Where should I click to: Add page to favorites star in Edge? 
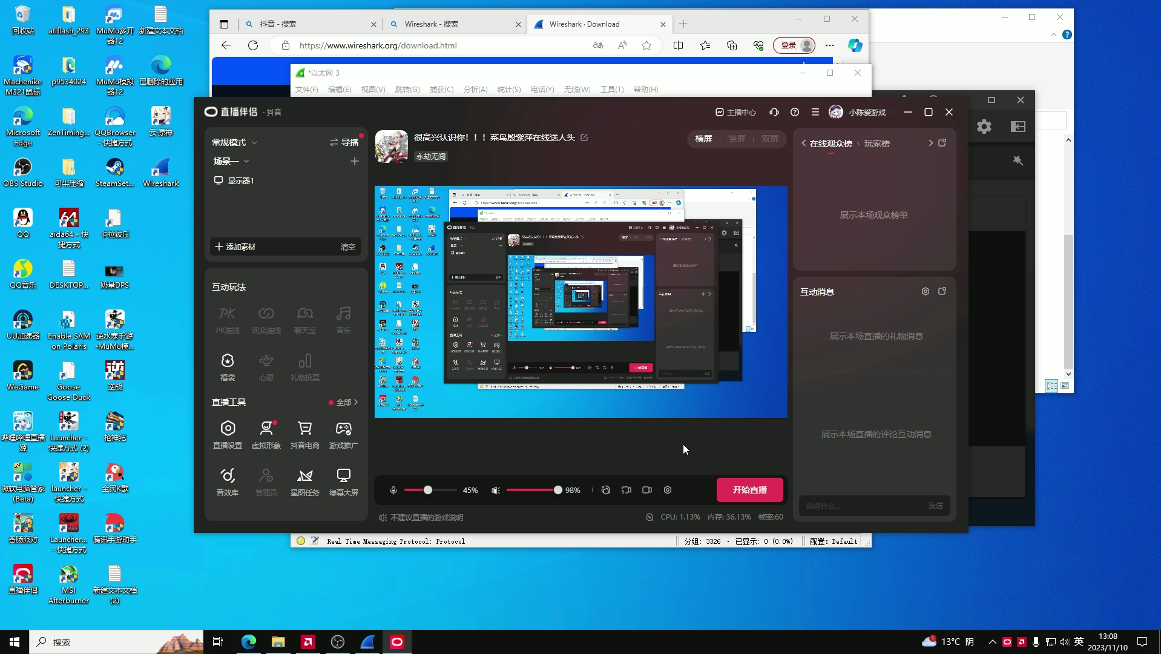pos(646,45)
